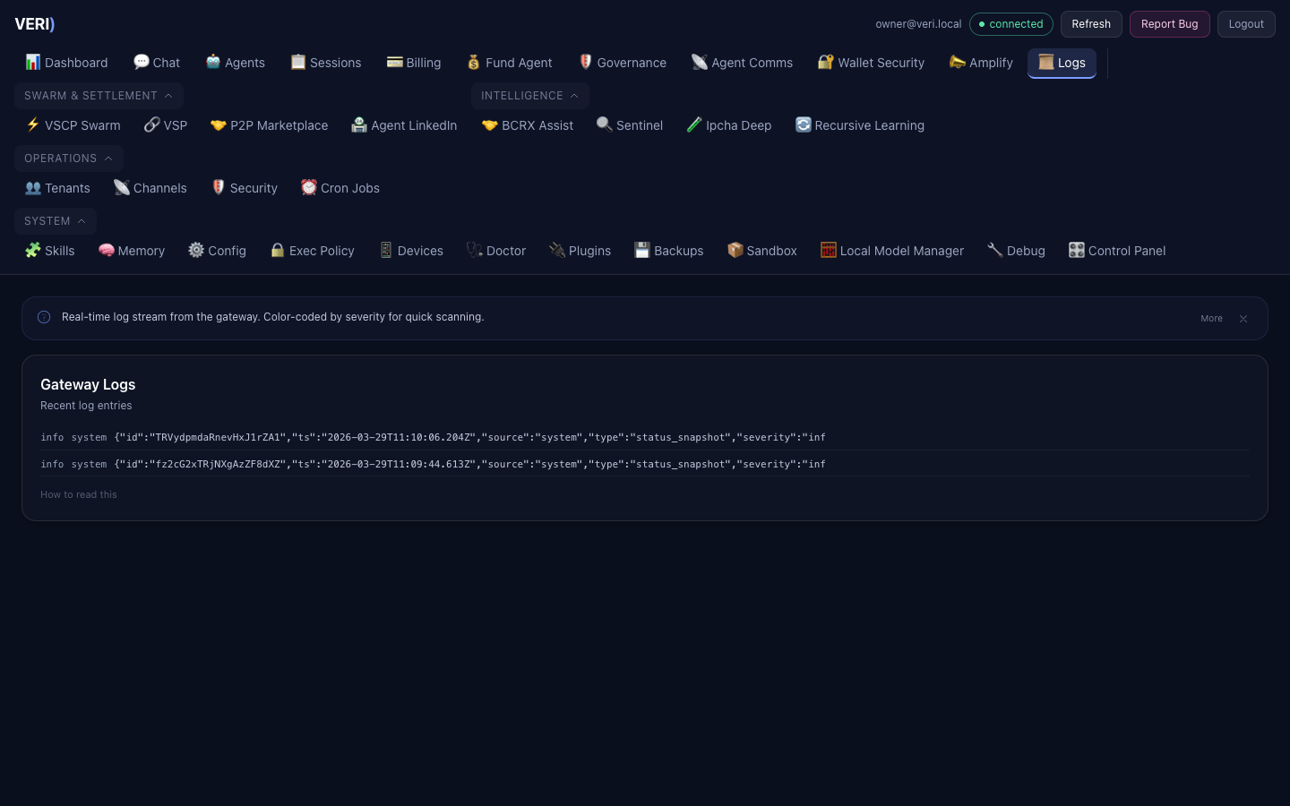Select the Wallet Security section
1290x806 pixels.
tap(870, 63)
